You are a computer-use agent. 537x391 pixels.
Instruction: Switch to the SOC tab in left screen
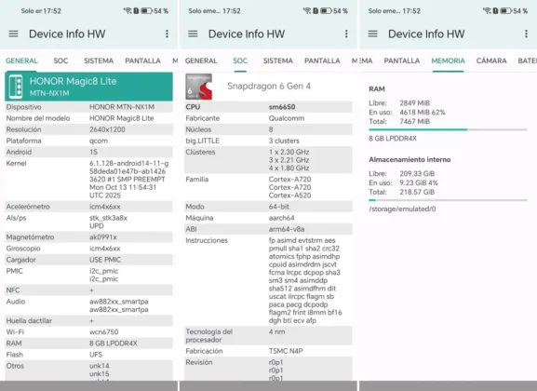[x=60, y=61]
